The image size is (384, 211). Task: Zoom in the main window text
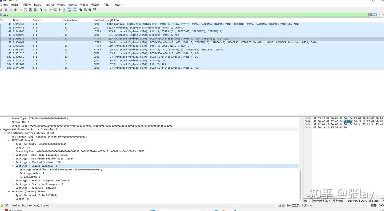(x=81, y=10)
